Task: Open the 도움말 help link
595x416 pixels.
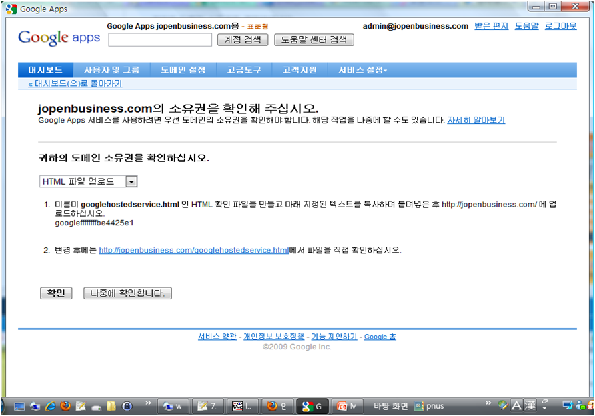Action: [x=527, y=26]
